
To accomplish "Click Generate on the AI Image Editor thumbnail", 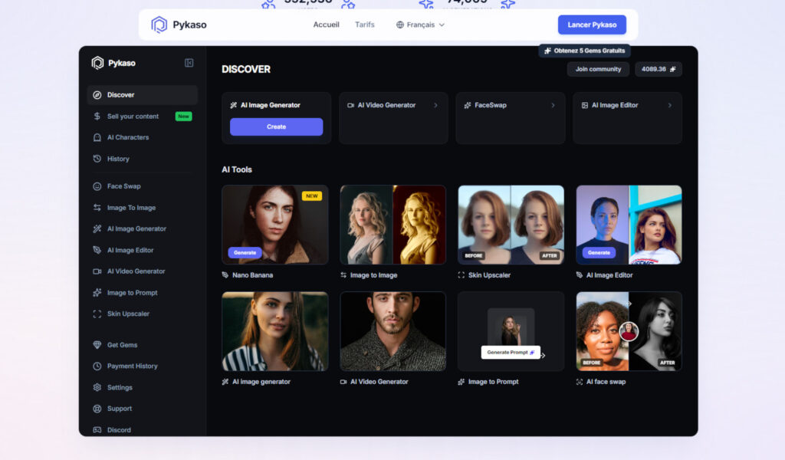I will coord(599,253).
